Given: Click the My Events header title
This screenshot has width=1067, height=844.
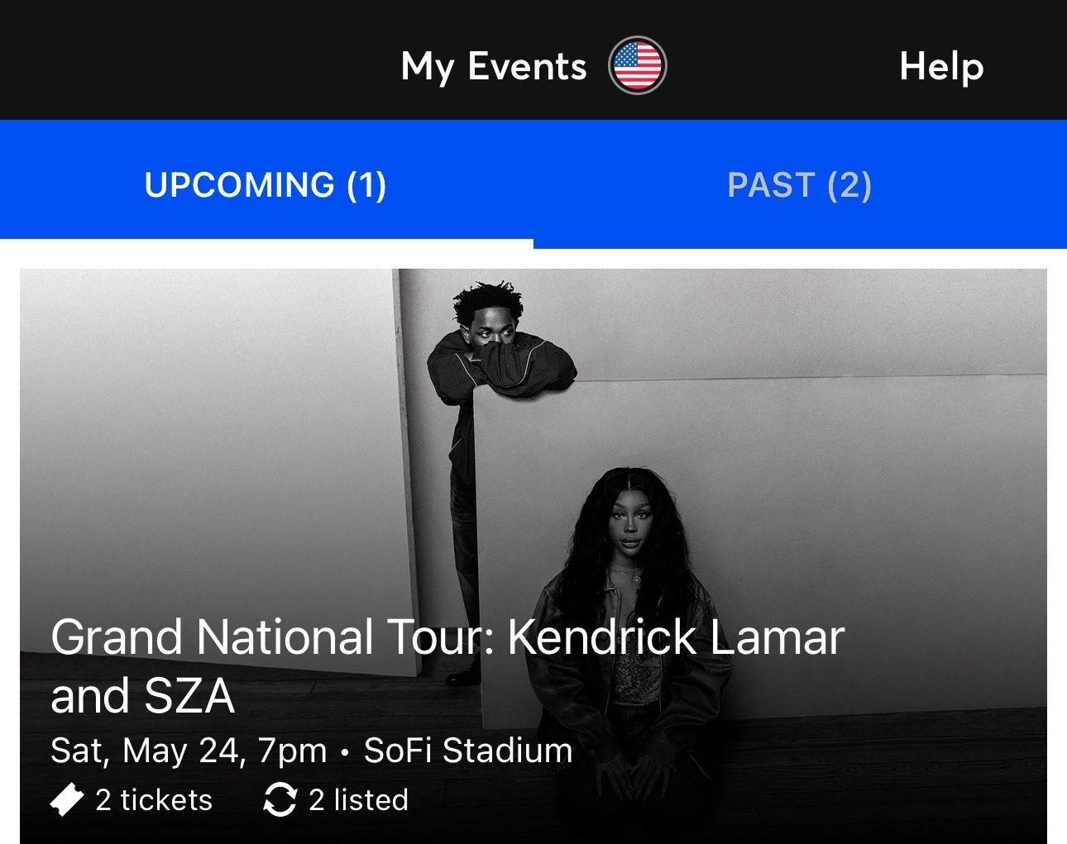Looking at the screenshot, I should [494, 66].
